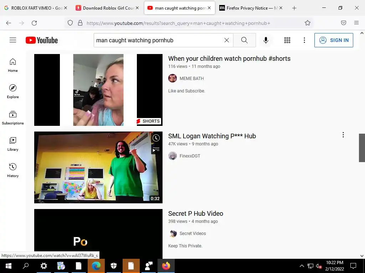Play the Secret P Hub thumbnail

click(98, 233)
